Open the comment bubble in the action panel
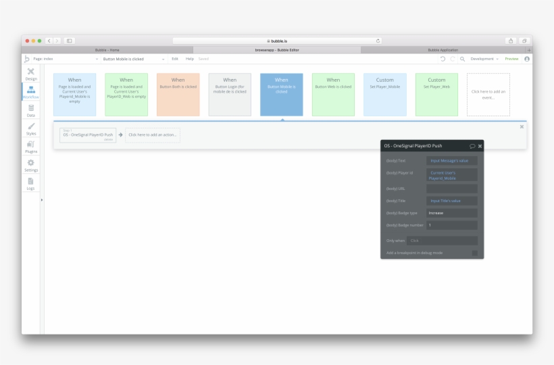 [x=472, y=146]
